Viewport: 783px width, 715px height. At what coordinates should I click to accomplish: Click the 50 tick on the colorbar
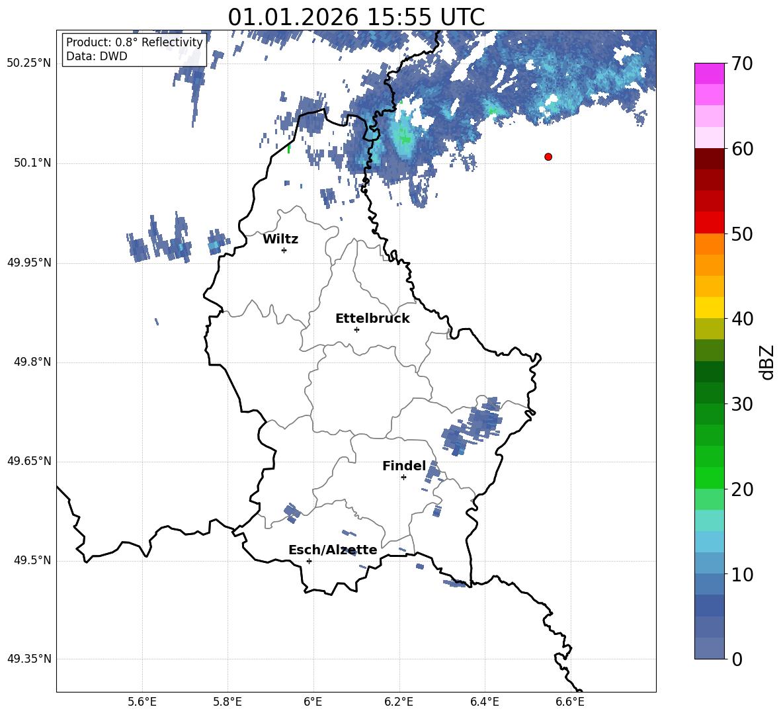click(742, 233)
